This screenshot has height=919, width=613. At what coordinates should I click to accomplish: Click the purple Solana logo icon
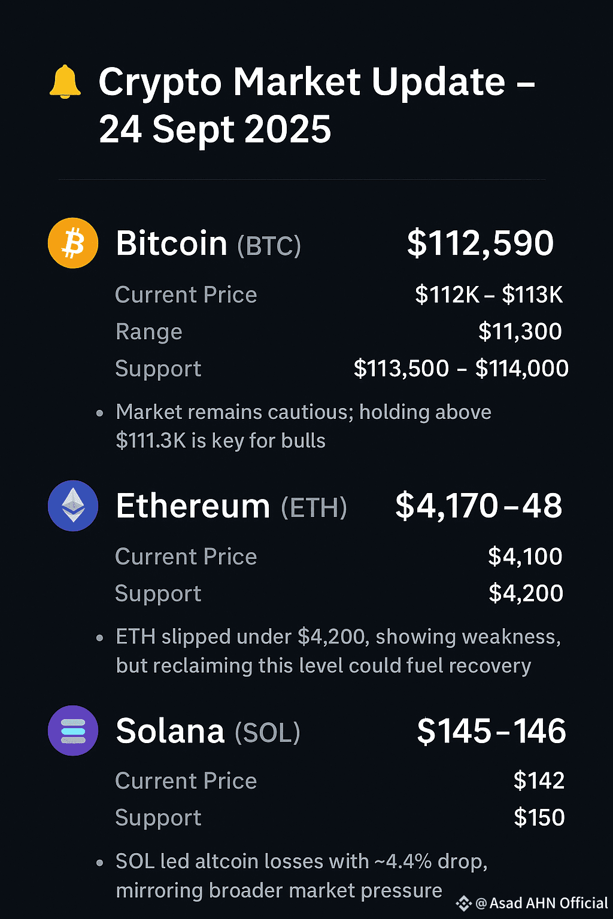point(73,731)
